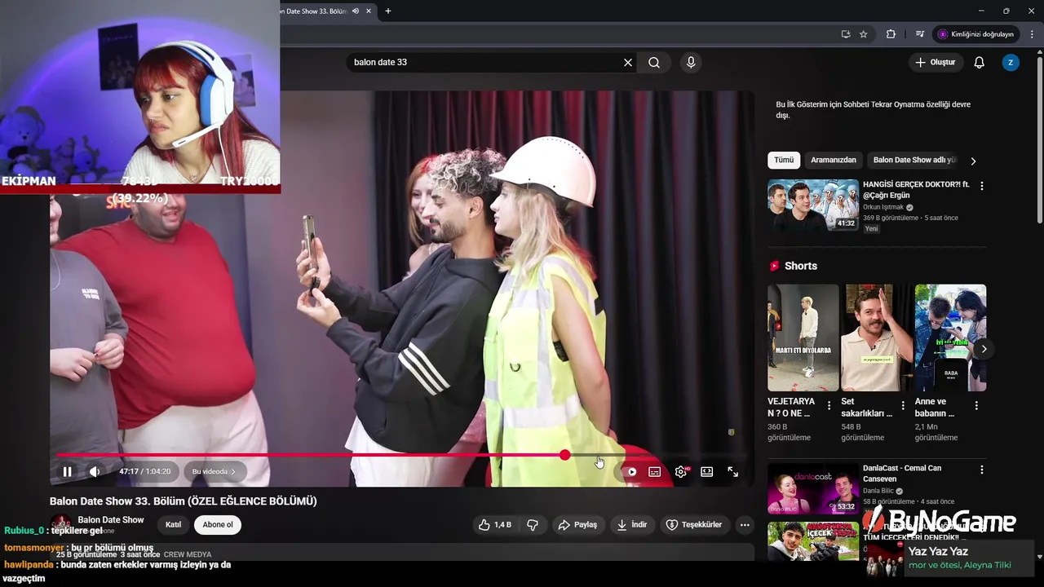The image size is (1044, 587).
Task: Click Kimliğinizi doğrulayın profile chip
Action: tap(976, 34)
